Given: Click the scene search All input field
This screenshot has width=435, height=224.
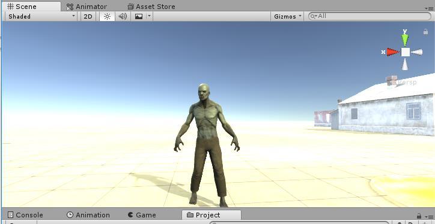Looking at the screenshot, I should pyautogui.click(x=370, y=16).
